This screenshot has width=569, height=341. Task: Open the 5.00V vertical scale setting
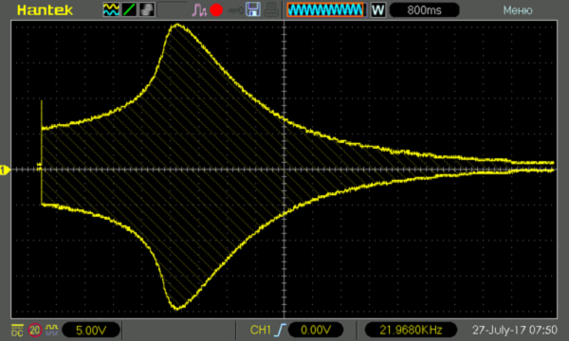coord(91,331)
